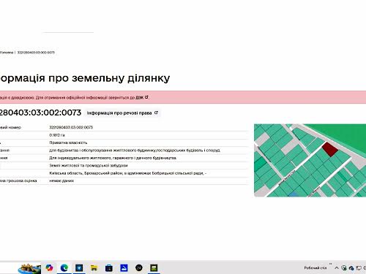
Task: Click the taskbar search landscape thumbnail
Action: click(29, 269)
